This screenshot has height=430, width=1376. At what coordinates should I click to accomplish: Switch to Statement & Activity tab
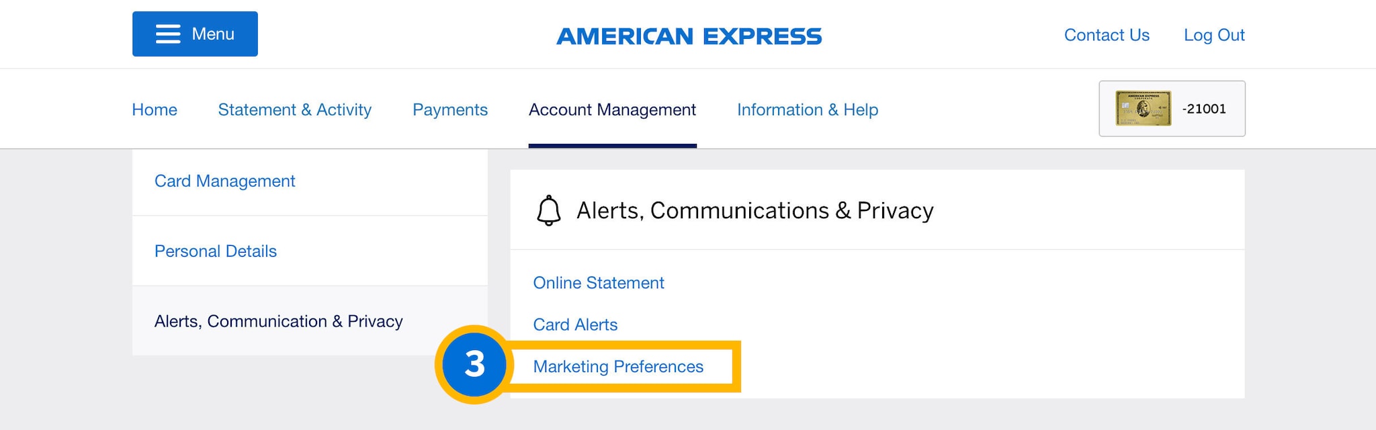point(294,110)
